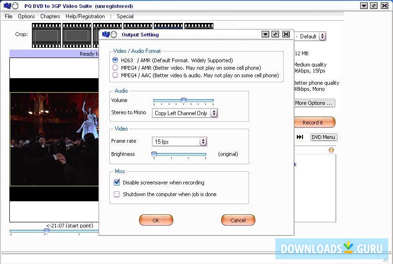Select the second crop filmstrip thumbnail
393x264 pixels.
point(77,36)
